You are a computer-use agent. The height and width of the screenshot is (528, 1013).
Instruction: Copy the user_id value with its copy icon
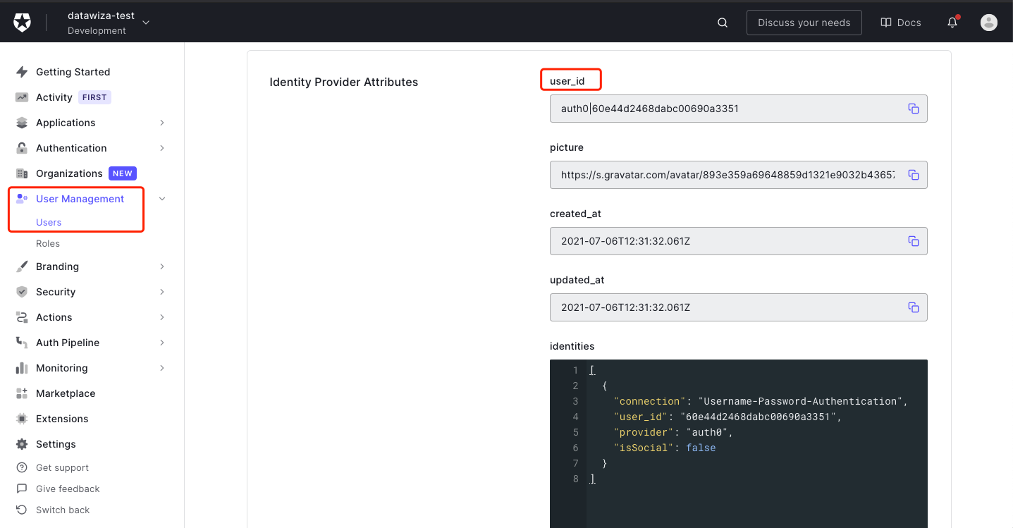point(914,109)
